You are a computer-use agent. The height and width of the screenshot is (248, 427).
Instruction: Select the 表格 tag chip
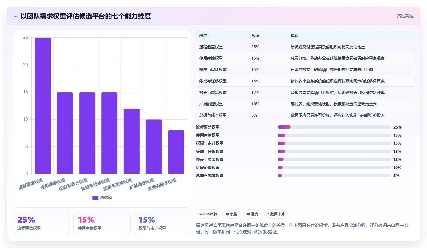(x=232, y=214)
